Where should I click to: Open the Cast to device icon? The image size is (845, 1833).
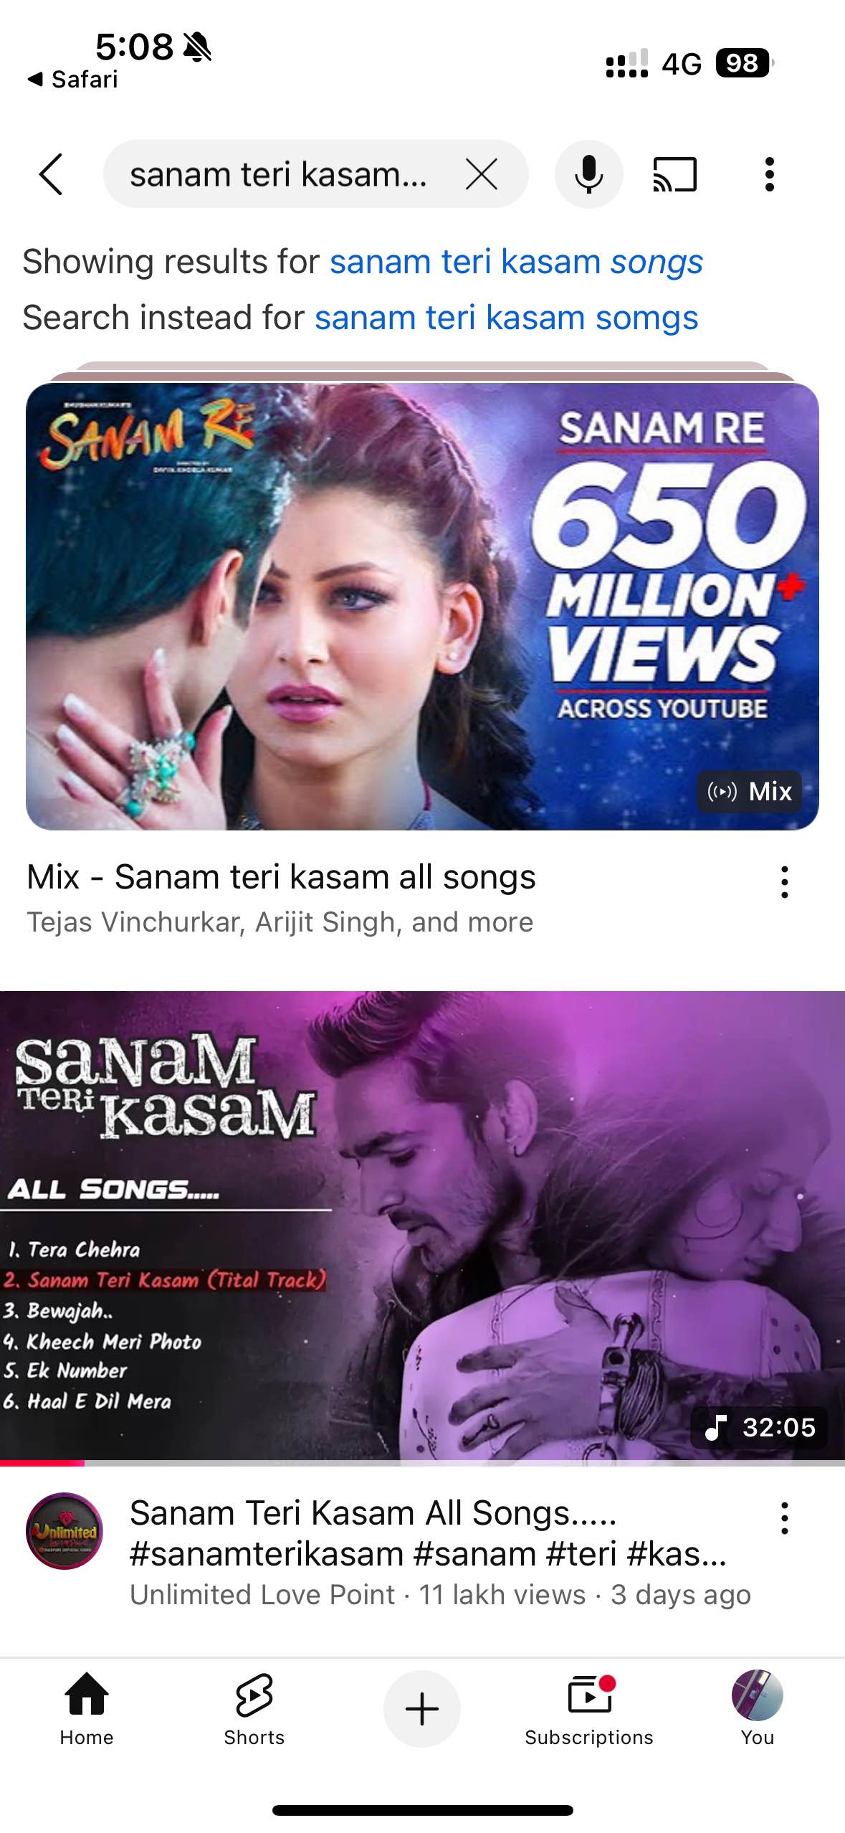[674, 174]
